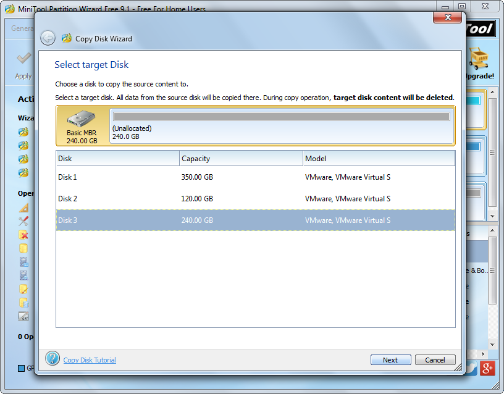This screenshot has width=504, height=394.
Task: Click the crossed tools rebuild MBR icon
Action: click(x=23, y=221)
